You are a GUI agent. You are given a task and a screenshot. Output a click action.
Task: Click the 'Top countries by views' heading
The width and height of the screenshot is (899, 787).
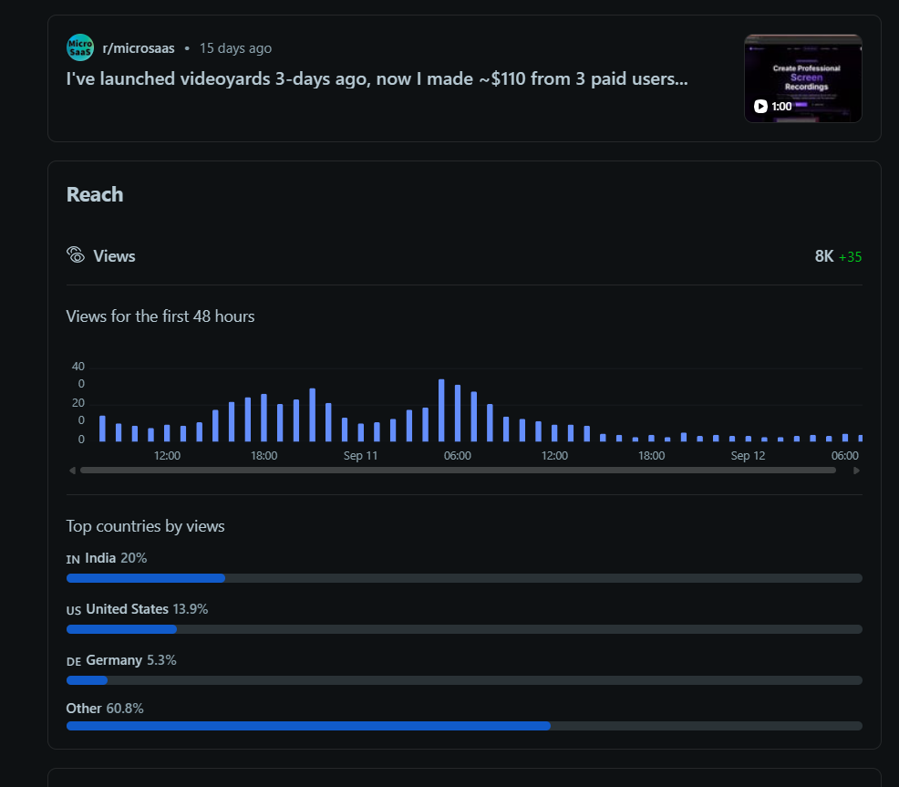point(146,526)
